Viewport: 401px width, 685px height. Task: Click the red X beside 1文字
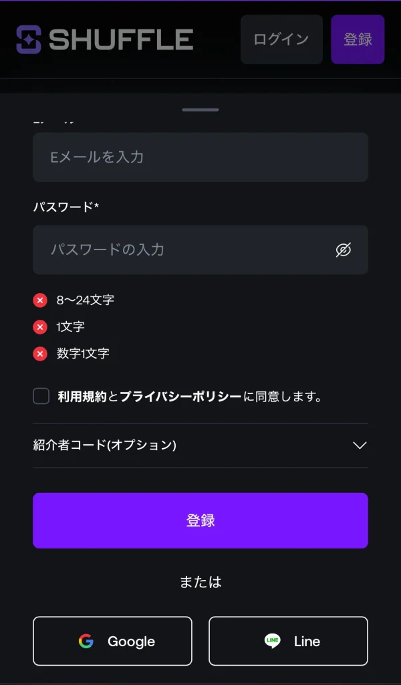40,327
